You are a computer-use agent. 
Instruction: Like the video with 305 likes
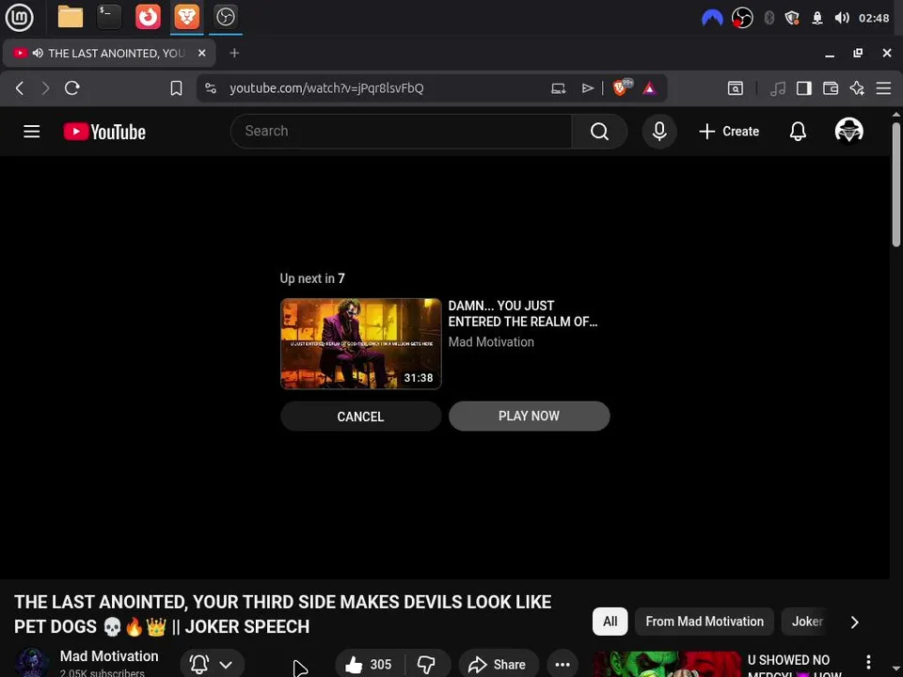(370, 665)
